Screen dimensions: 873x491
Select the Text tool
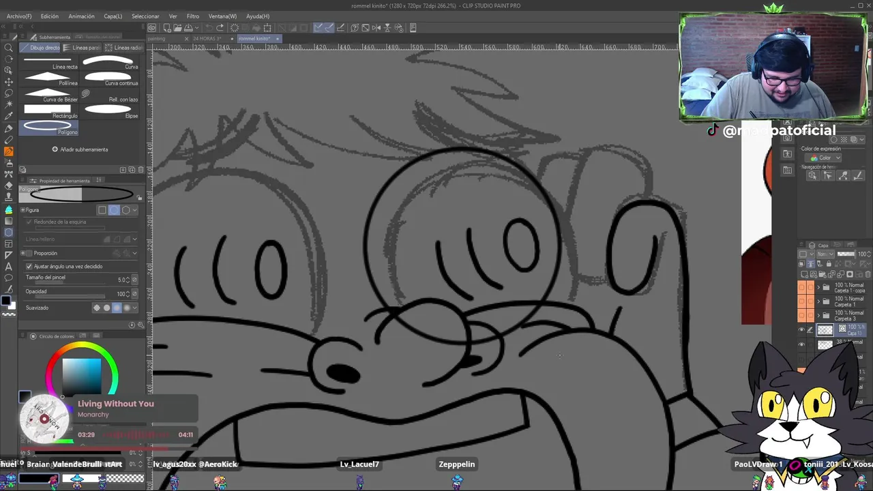9,267
